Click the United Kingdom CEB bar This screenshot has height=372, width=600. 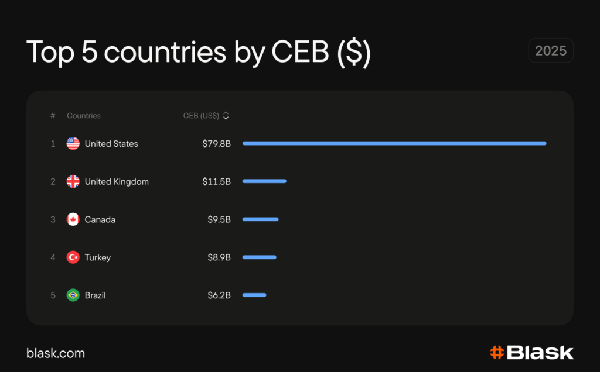coord(264,181)
